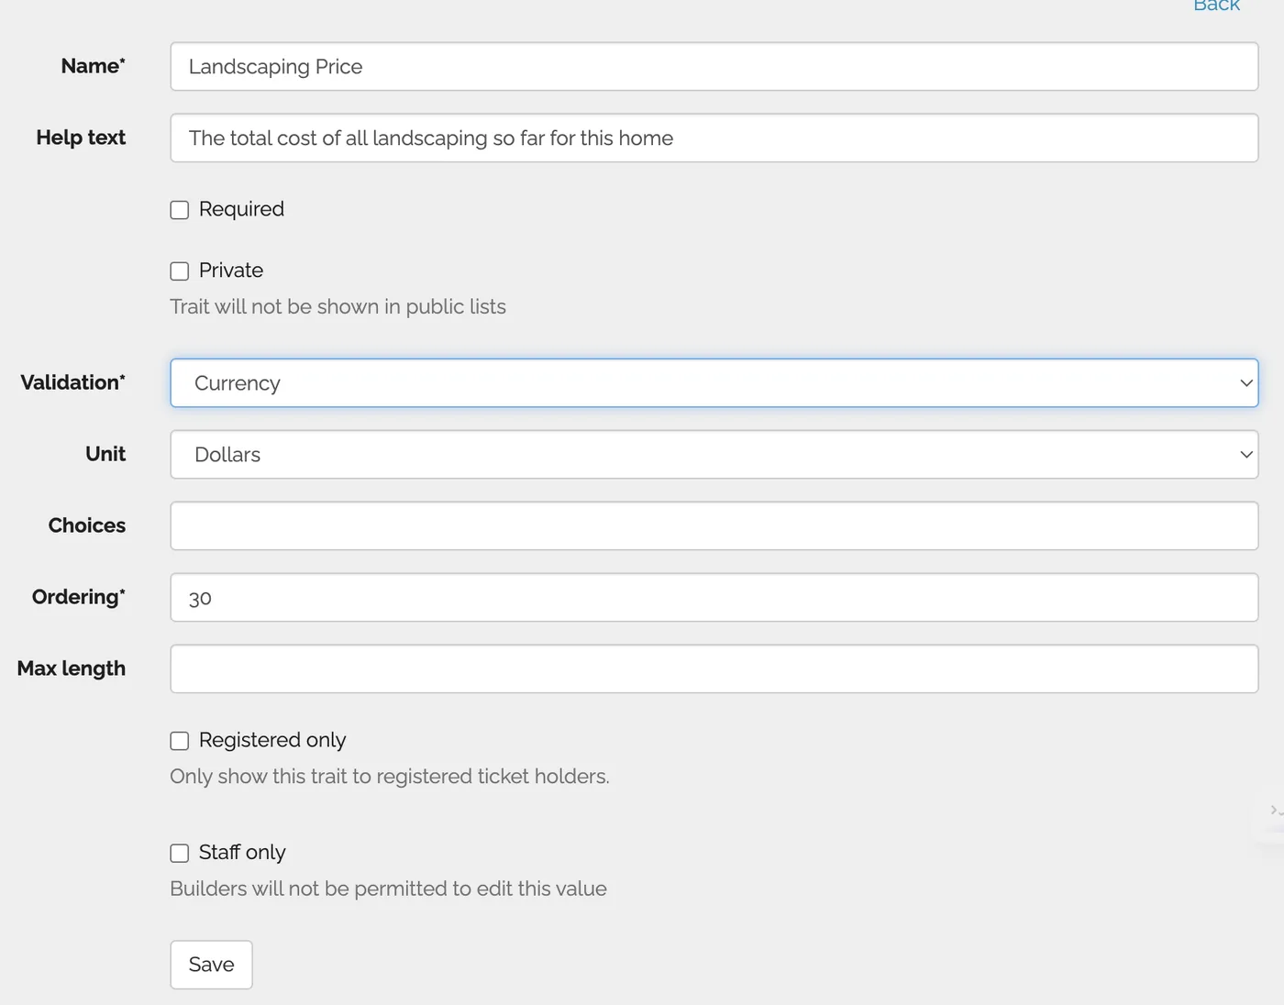Click the Ordering field label
Image resolution: width=1284 pixels, height=1005 pixels.
(78, 597)
